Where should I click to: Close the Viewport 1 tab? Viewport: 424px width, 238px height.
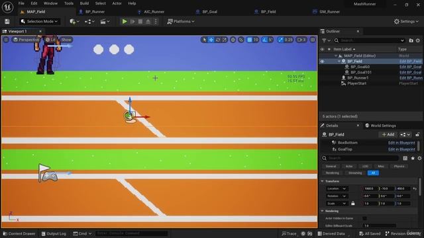pyautogui.click(x=40, y=31)
